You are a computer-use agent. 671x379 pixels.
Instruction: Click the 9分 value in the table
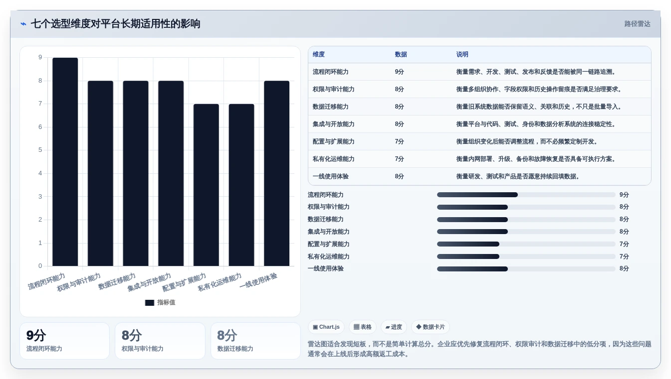tap(400, 72)
